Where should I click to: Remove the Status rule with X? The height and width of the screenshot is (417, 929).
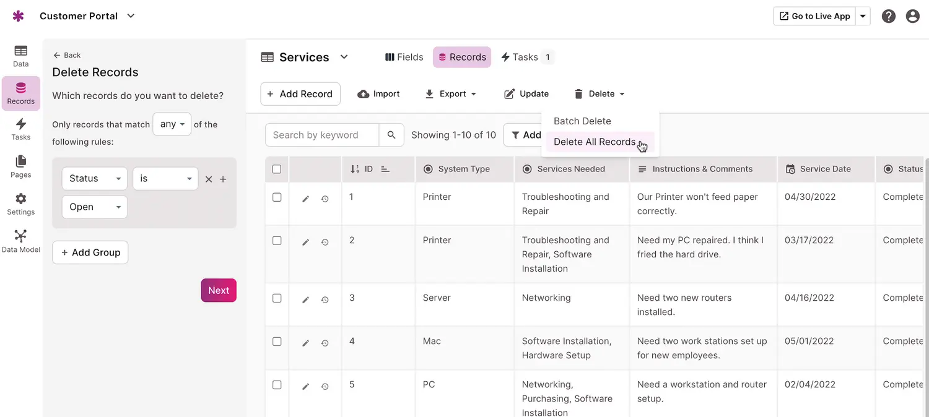(x=209, y=179)
